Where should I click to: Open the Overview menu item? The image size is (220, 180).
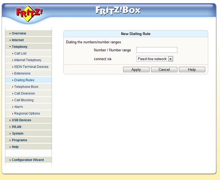point(19,34)
